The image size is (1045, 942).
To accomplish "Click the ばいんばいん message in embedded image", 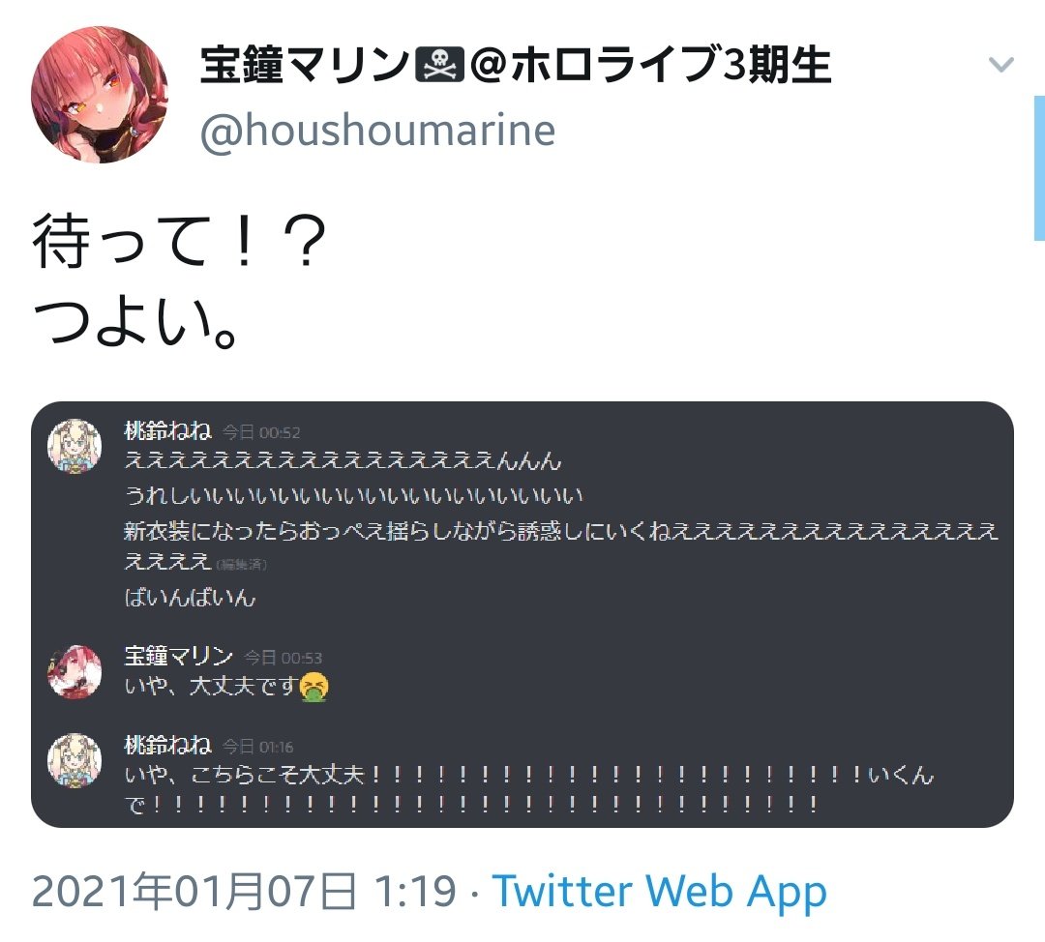I will [x=190, y=597].
